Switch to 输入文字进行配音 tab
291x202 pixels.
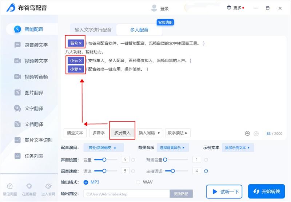93,30
